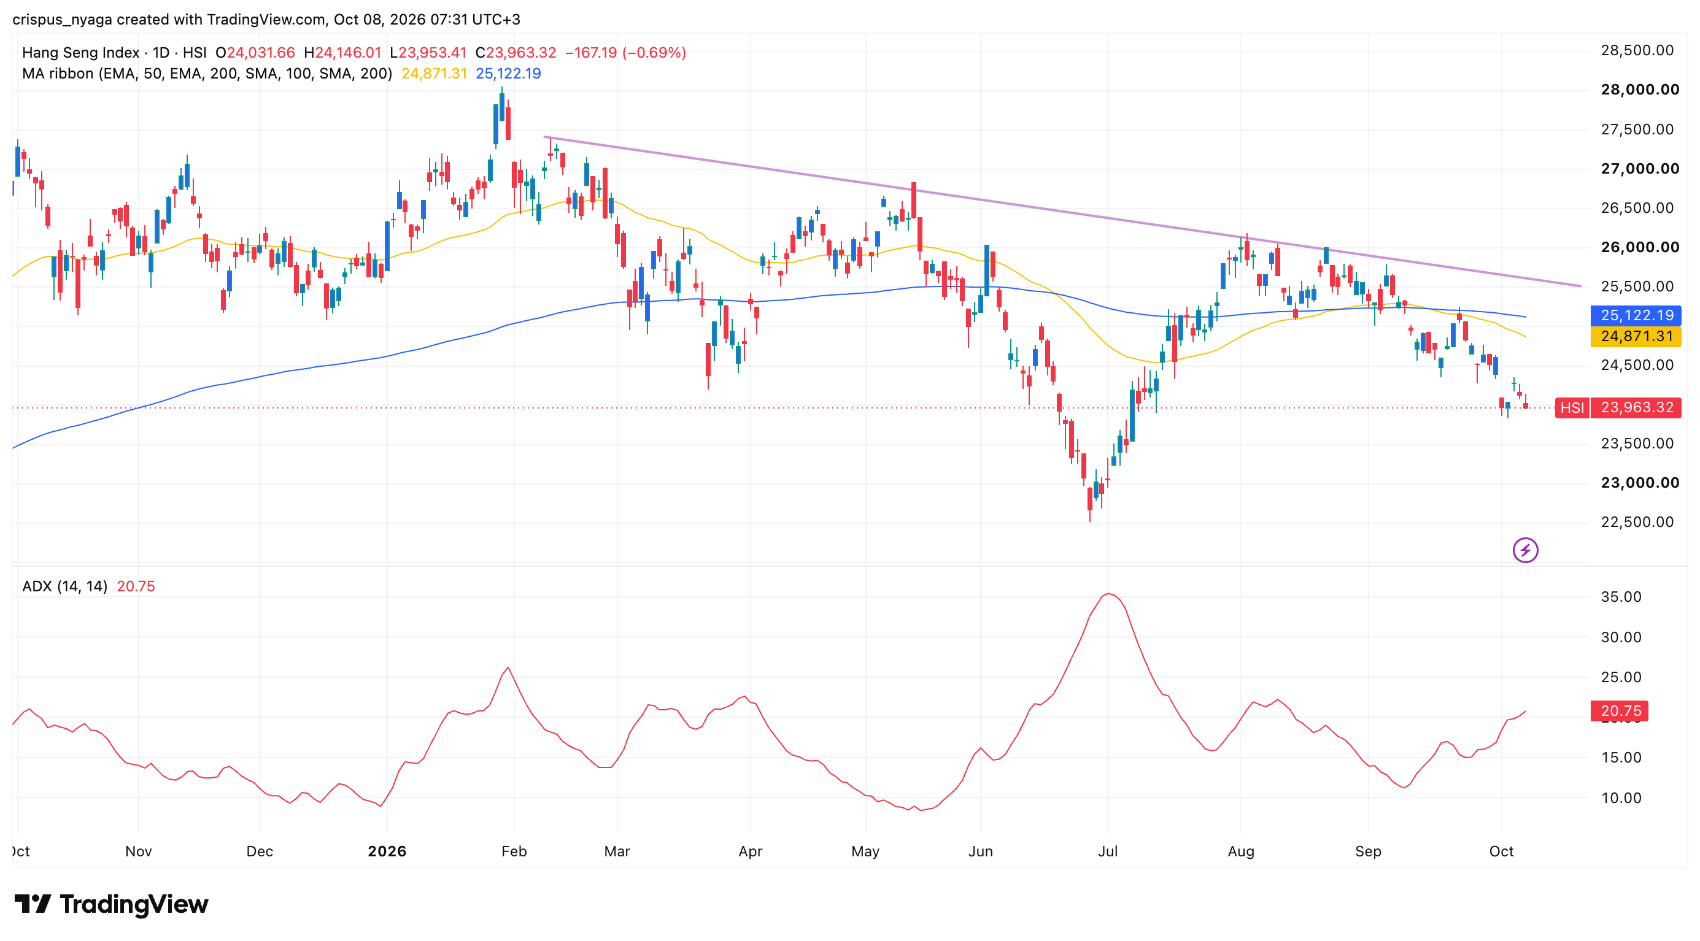Click the Aug label on time axis
This screenshot has width=1700, height=941.
coord(1241,851)
